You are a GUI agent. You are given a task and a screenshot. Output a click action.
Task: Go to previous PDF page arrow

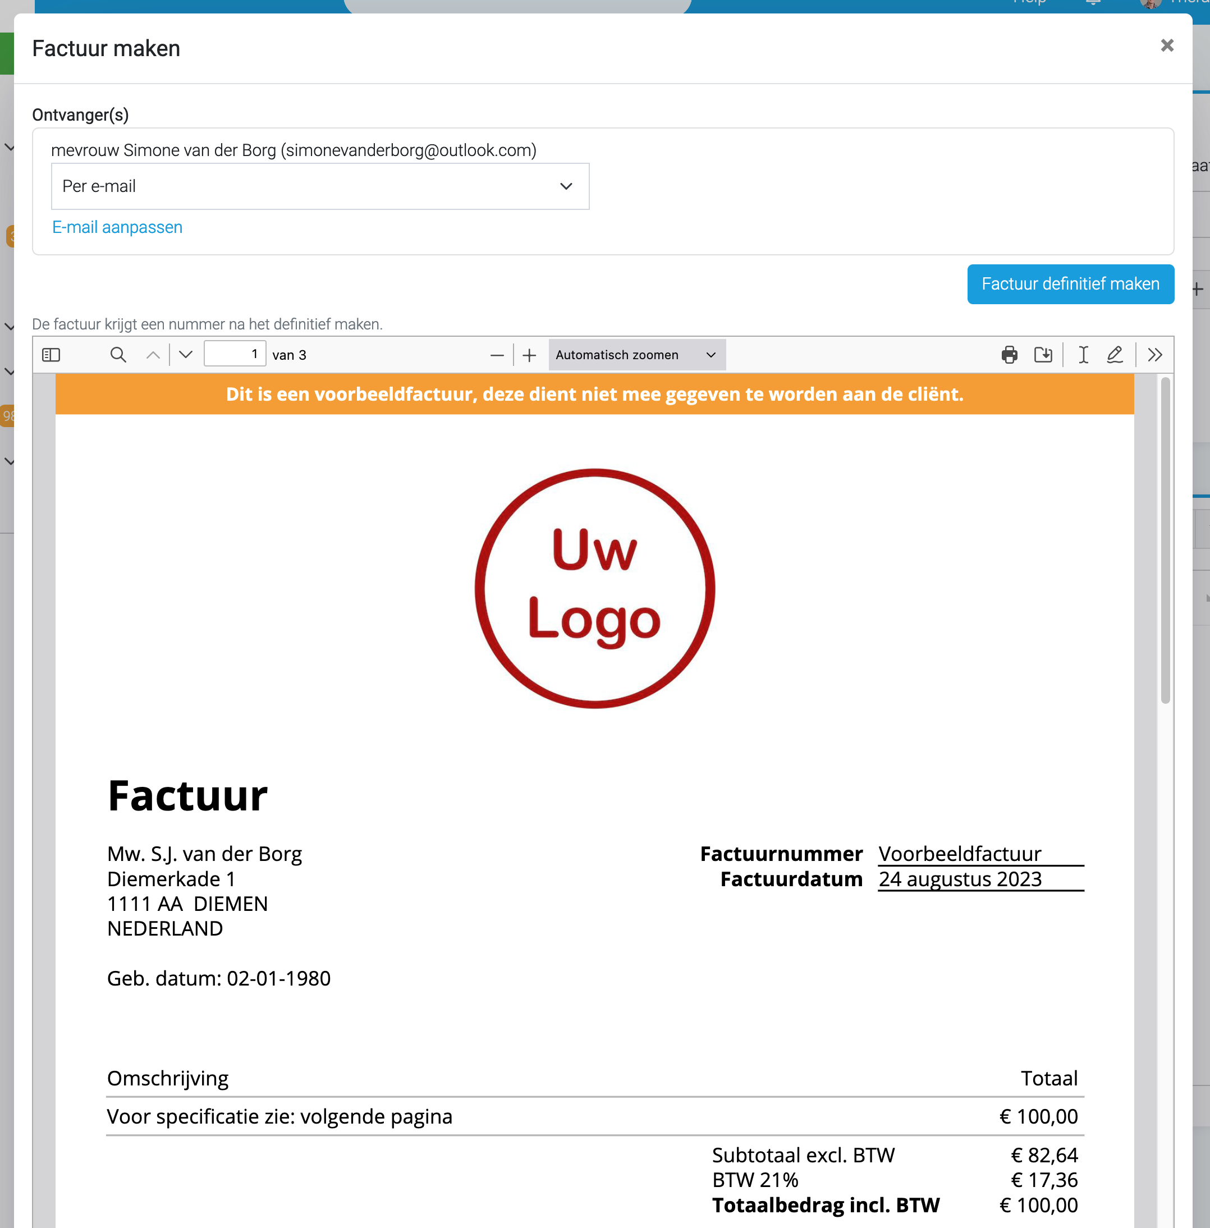tap(153, 355)
